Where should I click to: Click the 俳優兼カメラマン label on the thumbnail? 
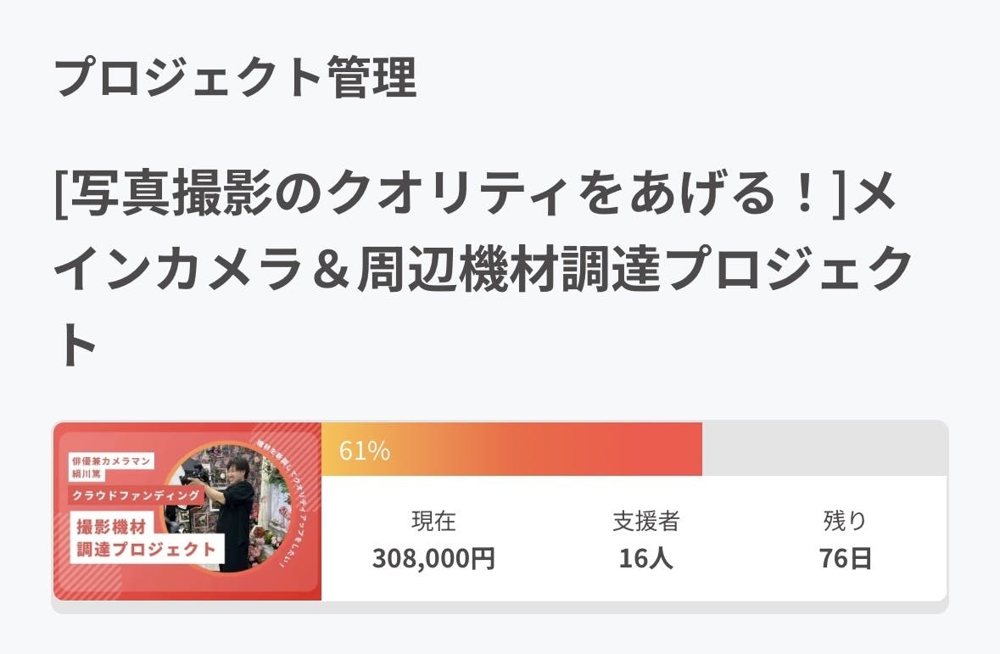coord(112,461)
